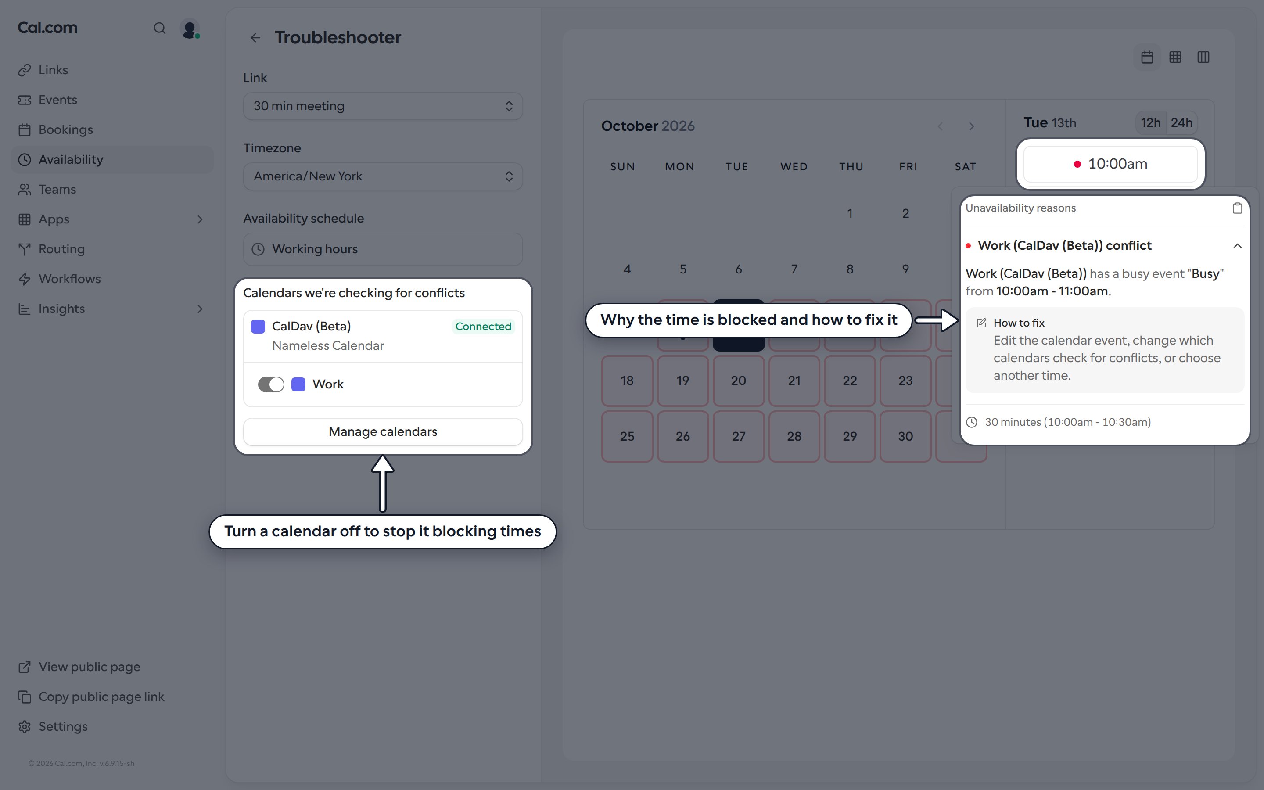Collapse the Work (CalDav (Beta)) conflict section

click(x=1237, y=246)
